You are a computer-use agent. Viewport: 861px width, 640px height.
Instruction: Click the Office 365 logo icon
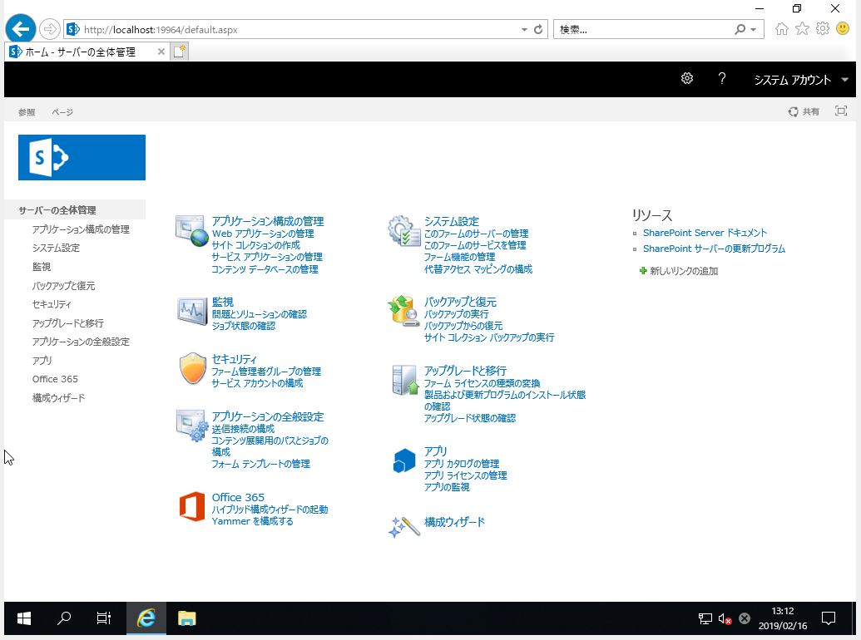(192, 506)
